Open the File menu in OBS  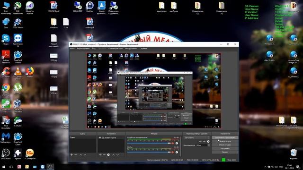[72, 49]
